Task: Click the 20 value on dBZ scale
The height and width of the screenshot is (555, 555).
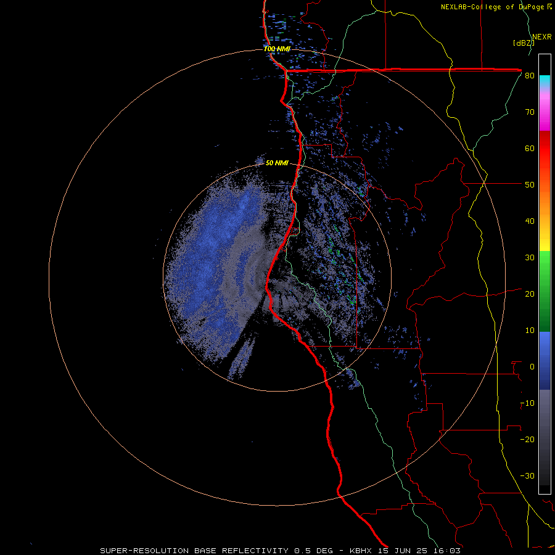Action: [x=530, y=294]
